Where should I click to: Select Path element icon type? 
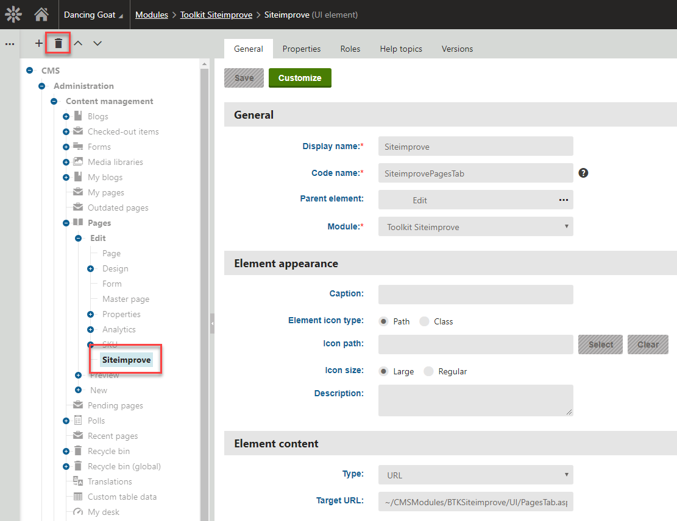click(x=383, y=321)
